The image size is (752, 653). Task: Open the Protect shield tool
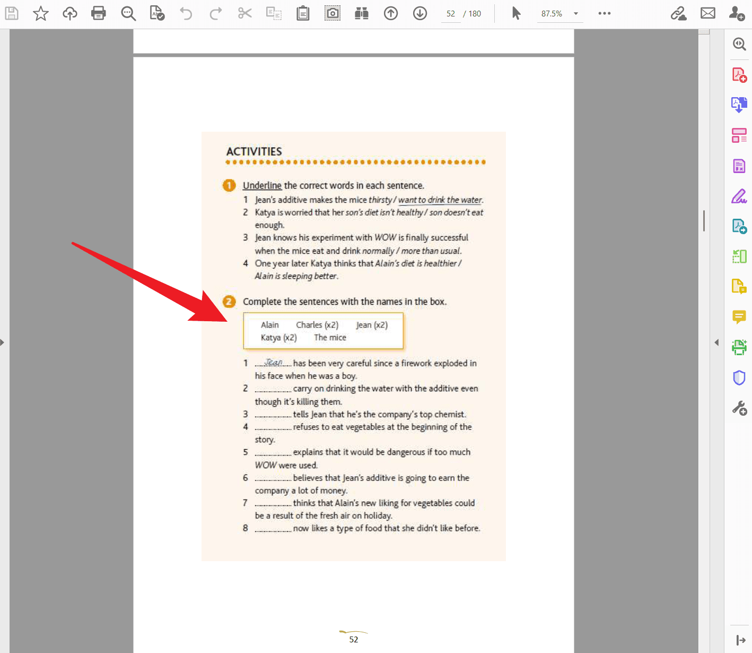click(739, 378)
